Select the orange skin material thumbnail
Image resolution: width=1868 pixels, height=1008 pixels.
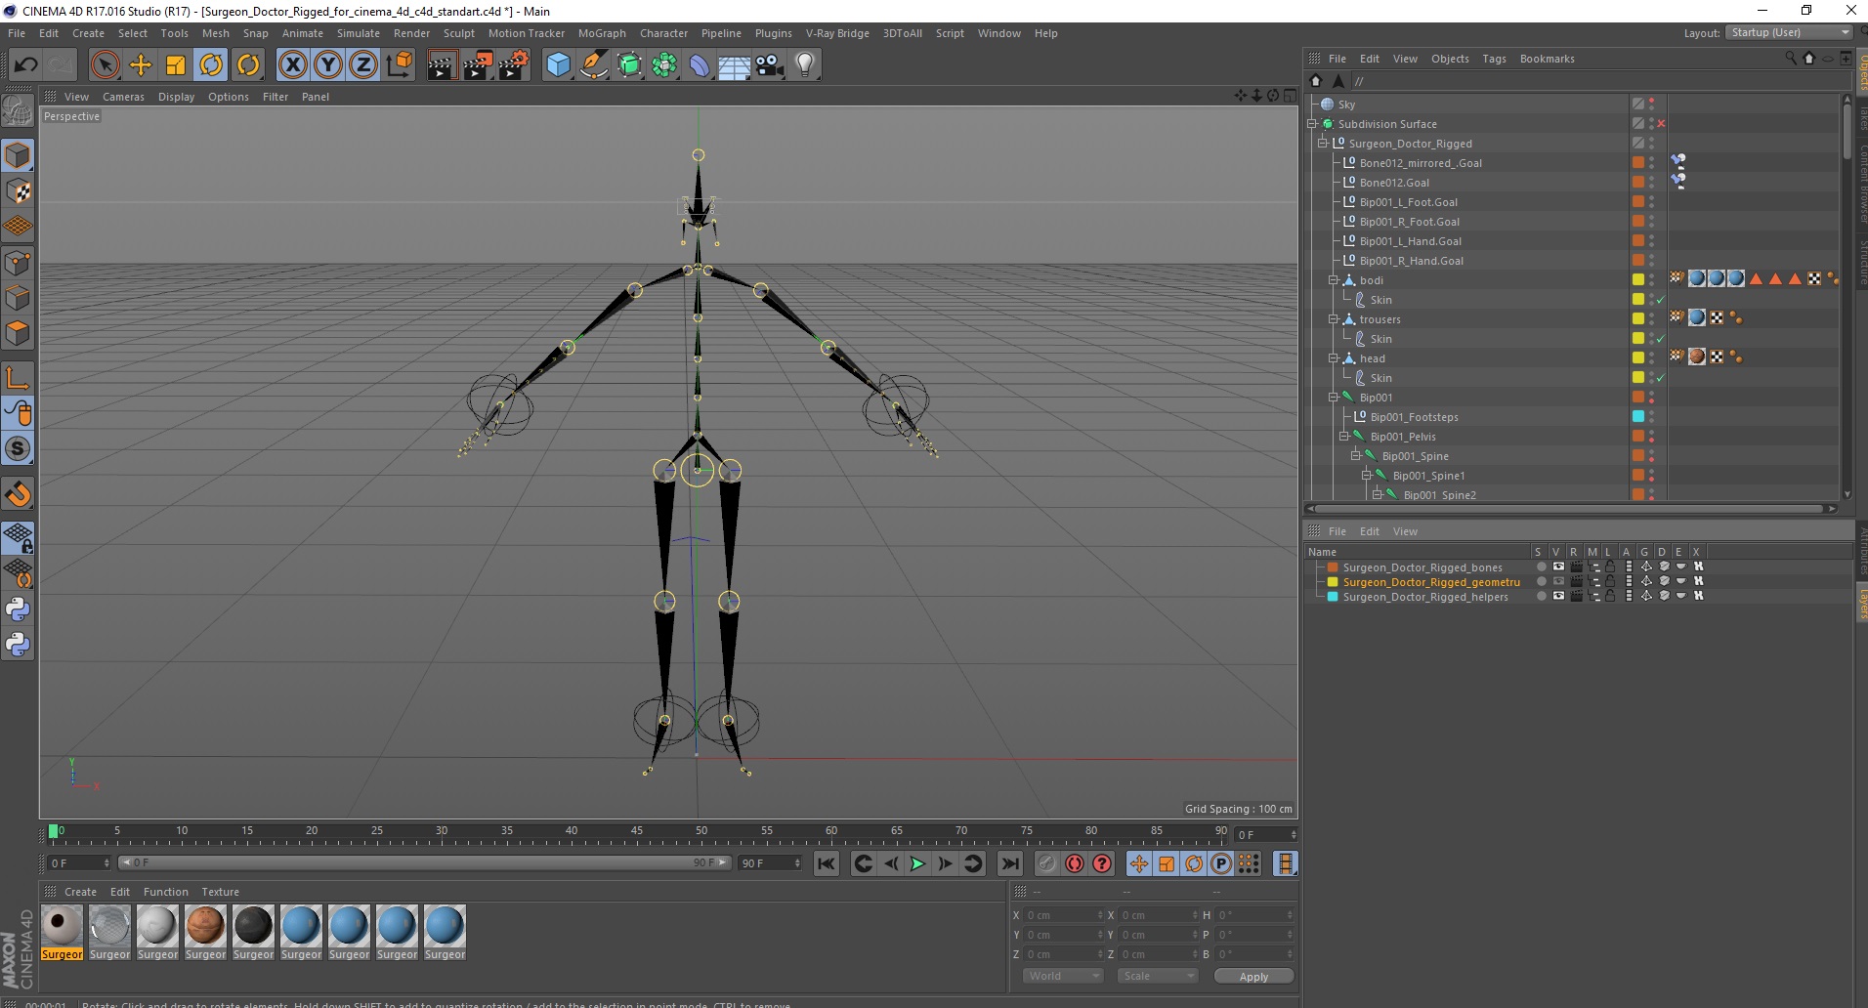[205, 926]
